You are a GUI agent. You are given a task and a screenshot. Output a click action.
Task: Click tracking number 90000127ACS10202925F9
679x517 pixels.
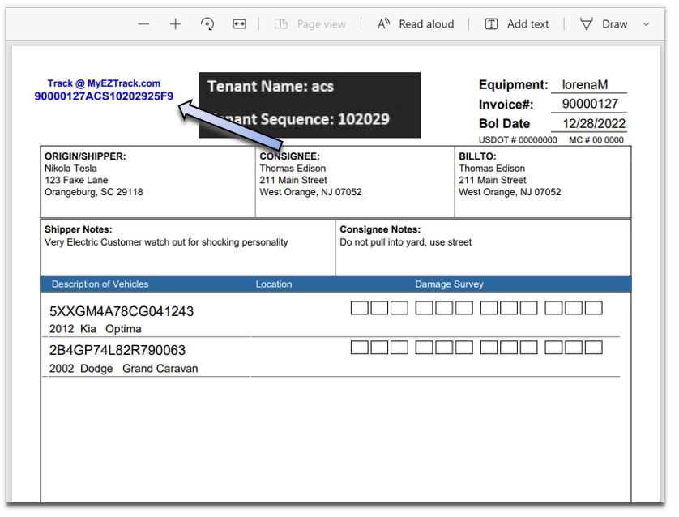(105, 97)
